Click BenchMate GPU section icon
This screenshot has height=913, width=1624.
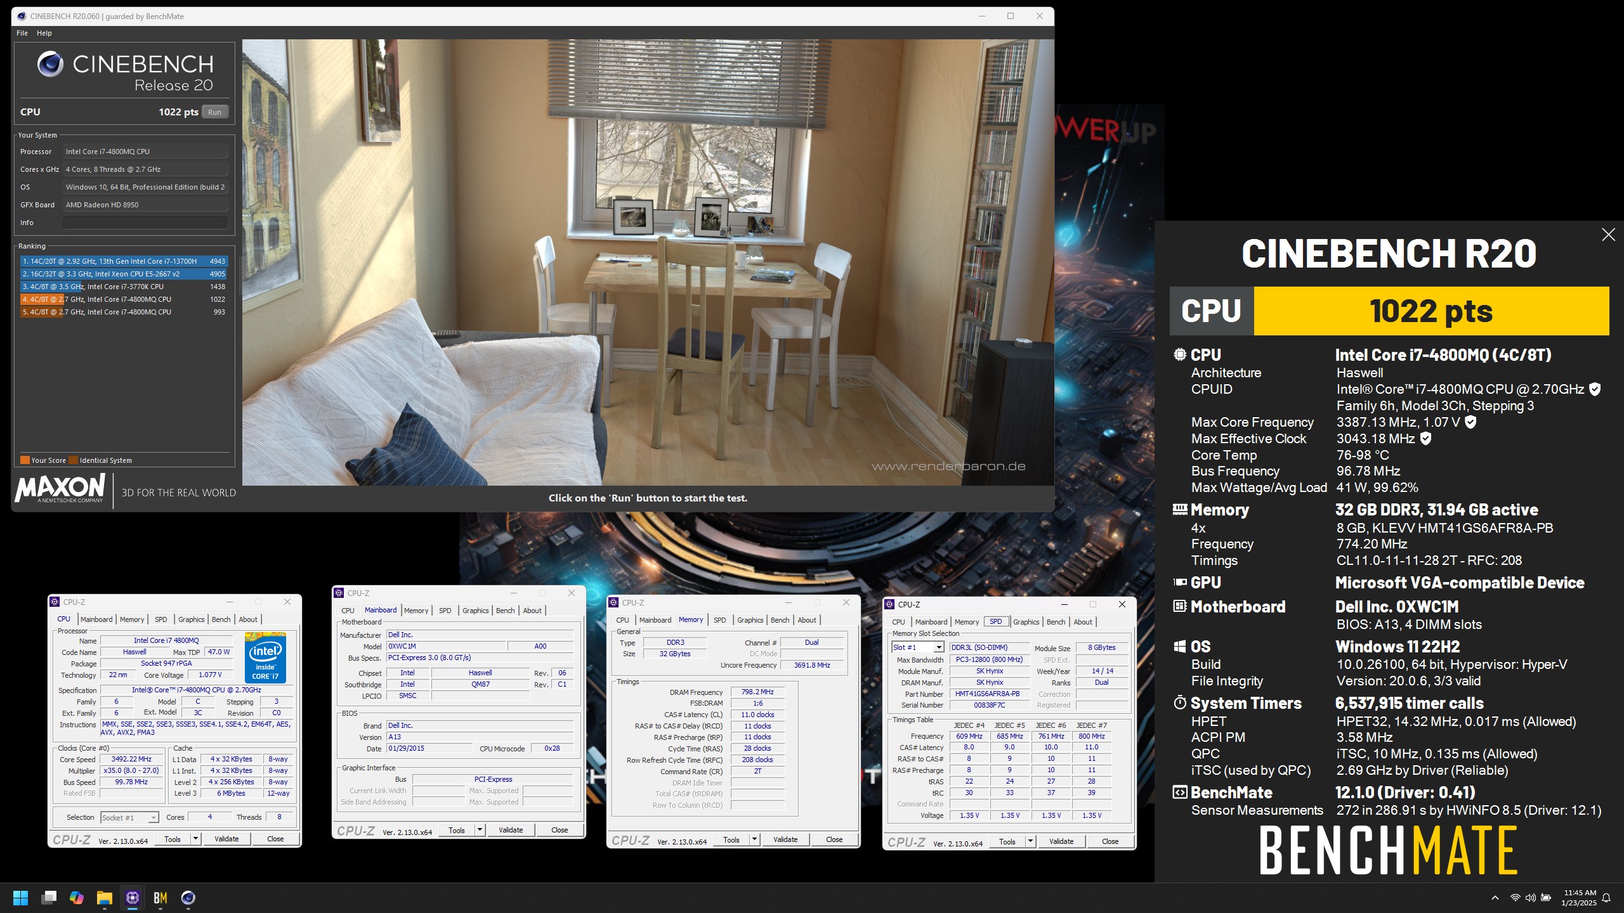(x=1180, y=582)
